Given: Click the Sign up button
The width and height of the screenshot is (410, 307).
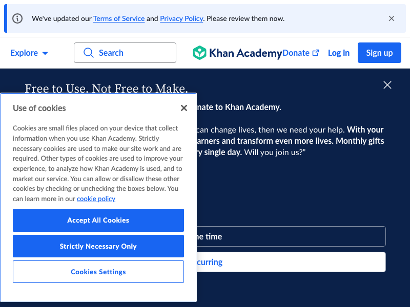Looking at the screenshot, I should [x=379, y=53].
